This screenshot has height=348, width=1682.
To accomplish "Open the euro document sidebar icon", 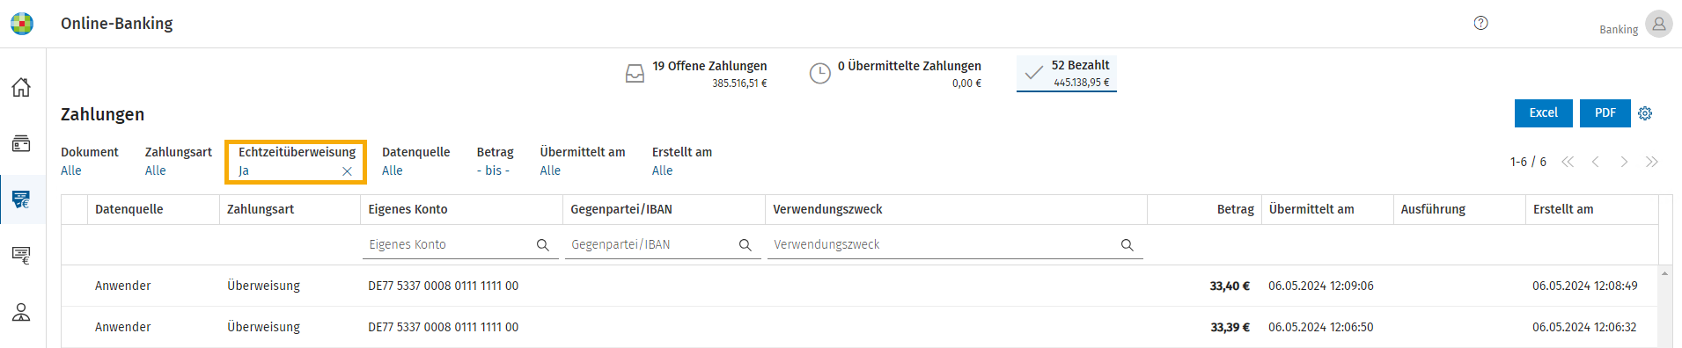I will coord(21,256).
